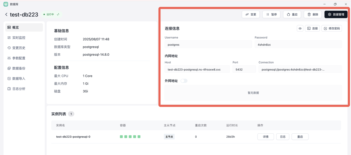Click the 删除 delete button
Screen dimensions: 351x155
pyautogui.click(x=313, y=15)
